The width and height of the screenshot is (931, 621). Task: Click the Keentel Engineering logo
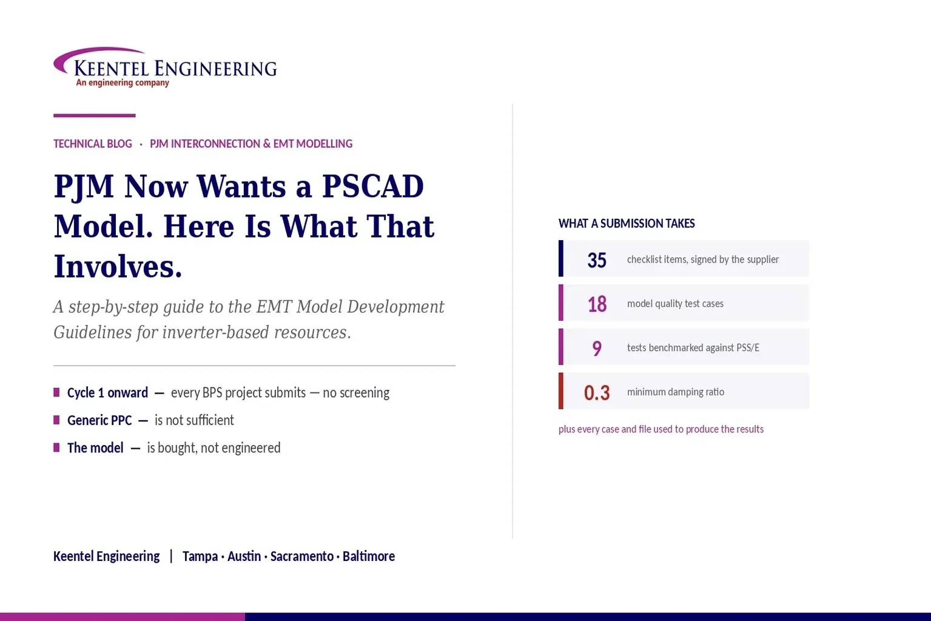(x=165, y=67)
